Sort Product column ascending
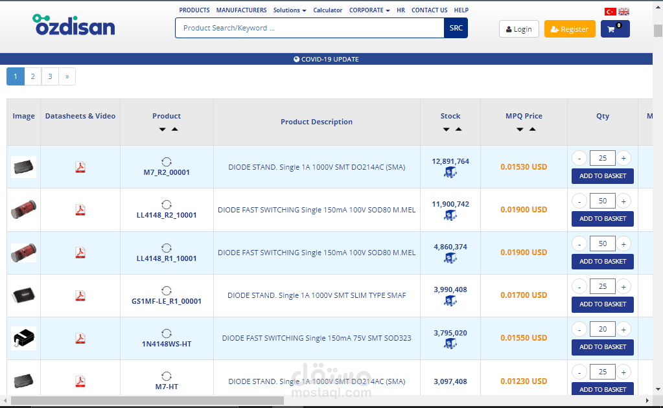Viewport: 663px width, 408px height. tap(174, 130)
